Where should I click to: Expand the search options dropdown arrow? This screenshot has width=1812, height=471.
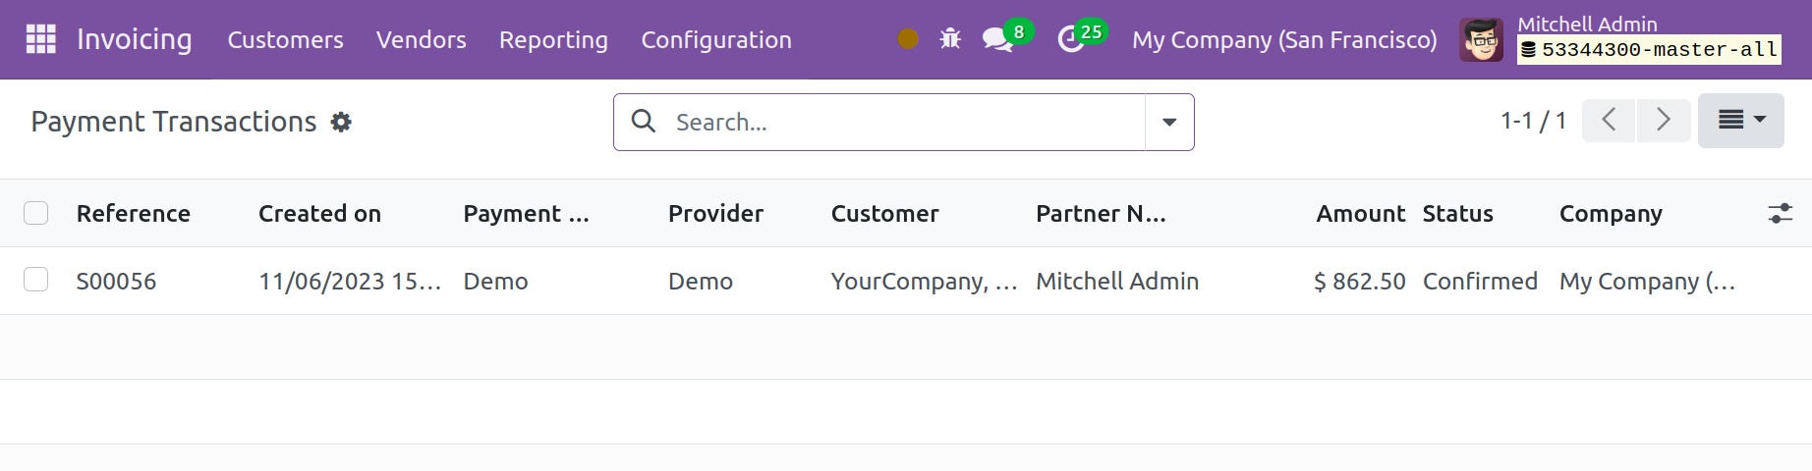coord(1169,122)
